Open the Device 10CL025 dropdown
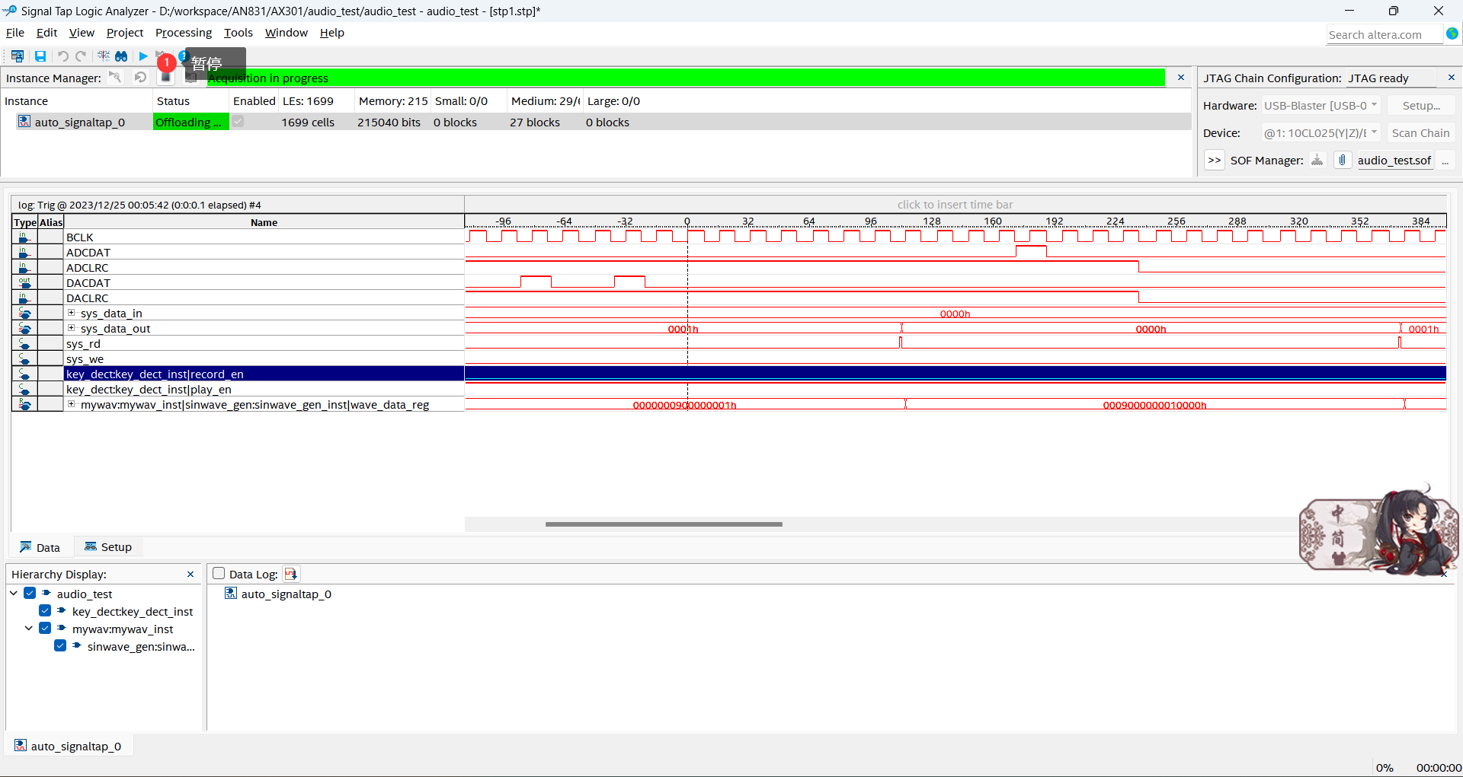 (x=1321, y=133)
